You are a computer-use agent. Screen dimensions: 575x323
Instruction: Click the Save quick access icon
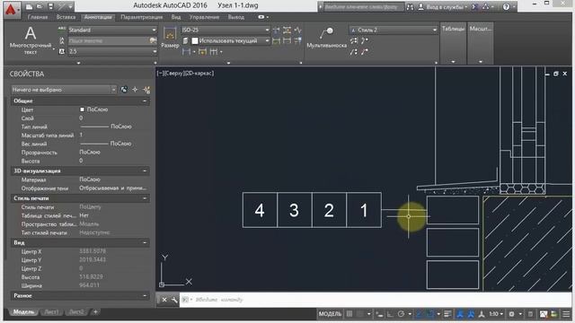click(50, 6)
